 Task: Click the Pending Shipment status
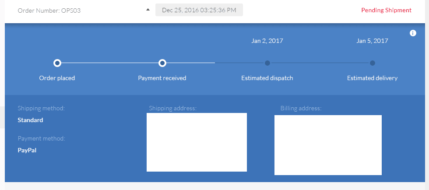386,10
